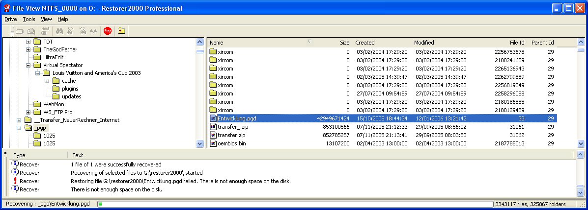Click the UltraEdit folder icon in tree
This screenshot has width=588, height=210.
[x=37, y=57]
